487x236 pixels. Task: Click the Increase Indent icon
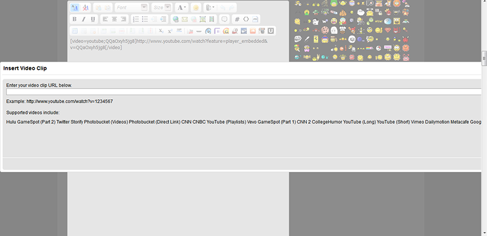(163, 19)
